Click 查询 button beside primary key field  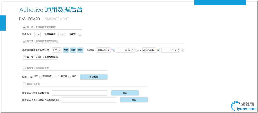(x=125, y=93)
